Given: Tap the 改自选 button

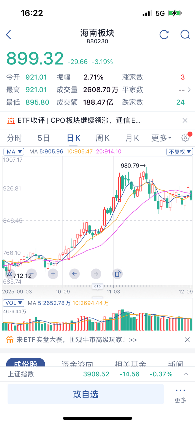Looking at the screenshot, I should pyautogui.click(x=86, y=394).
